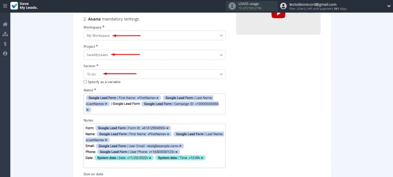Click inside the Name input field

pyautogui.click(x=154, y=104)
